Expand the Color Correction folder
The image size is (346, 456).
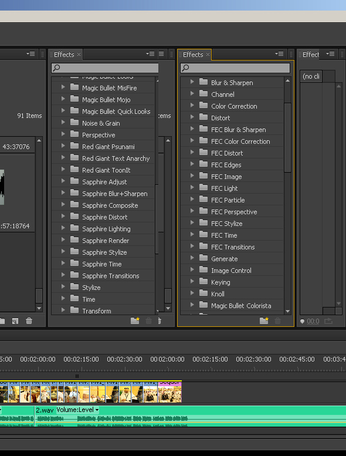[192, 105]
